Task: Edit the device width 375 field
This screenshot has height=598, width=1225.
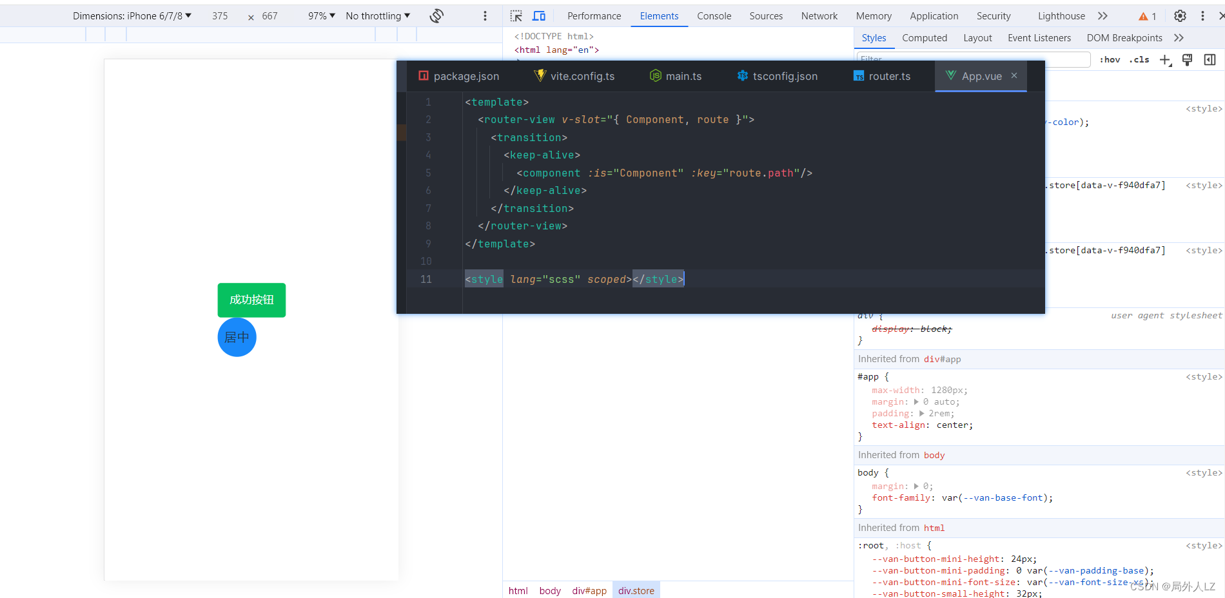Action: (220, 16)
